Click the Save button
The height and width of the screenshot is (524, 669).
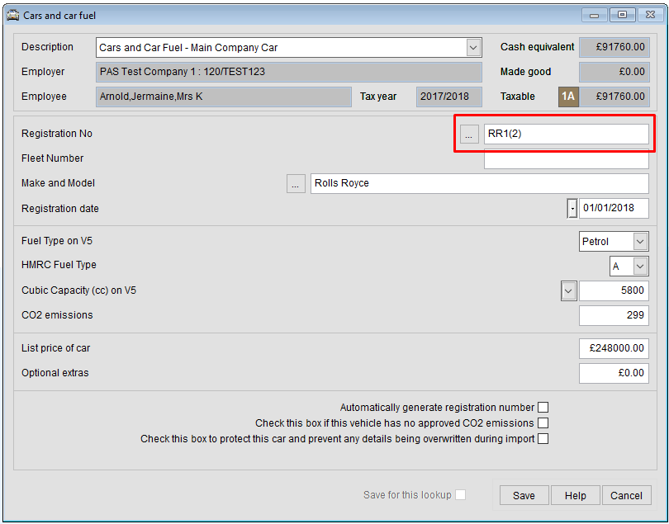click(524, 495)
